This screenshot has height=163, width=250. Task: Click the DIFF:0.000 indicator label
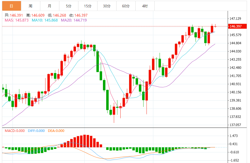[36, 131]
